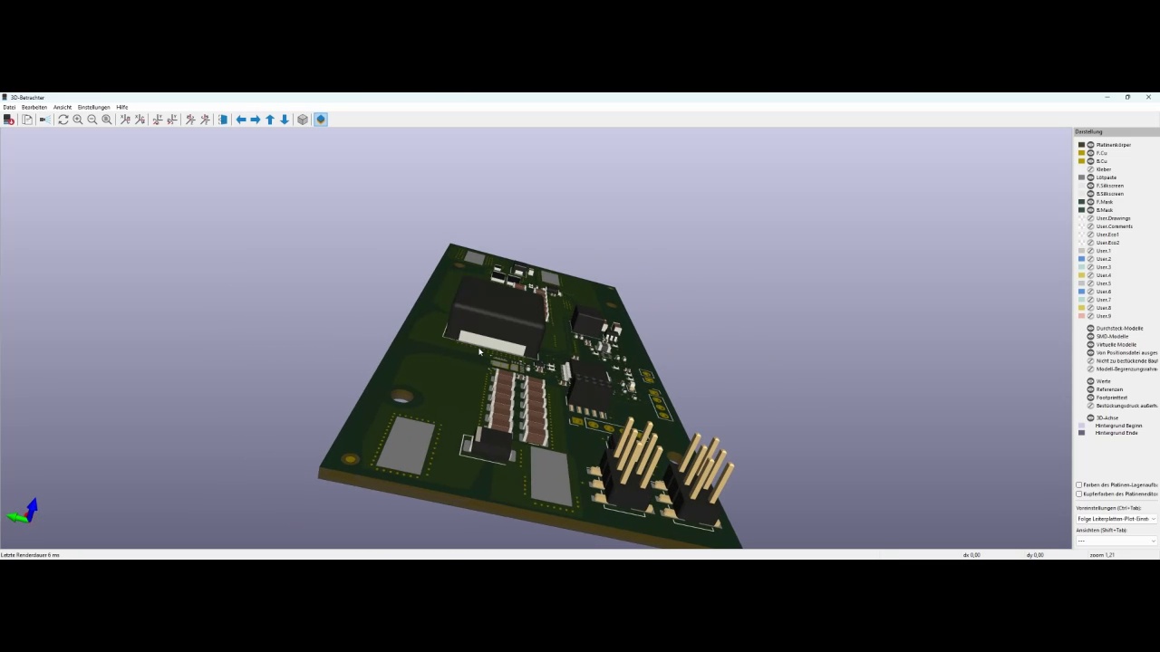Click the zoom 1,21 status bar value
The height and width of the screenshot is (652, 1160).
[x=1102, y=555]
